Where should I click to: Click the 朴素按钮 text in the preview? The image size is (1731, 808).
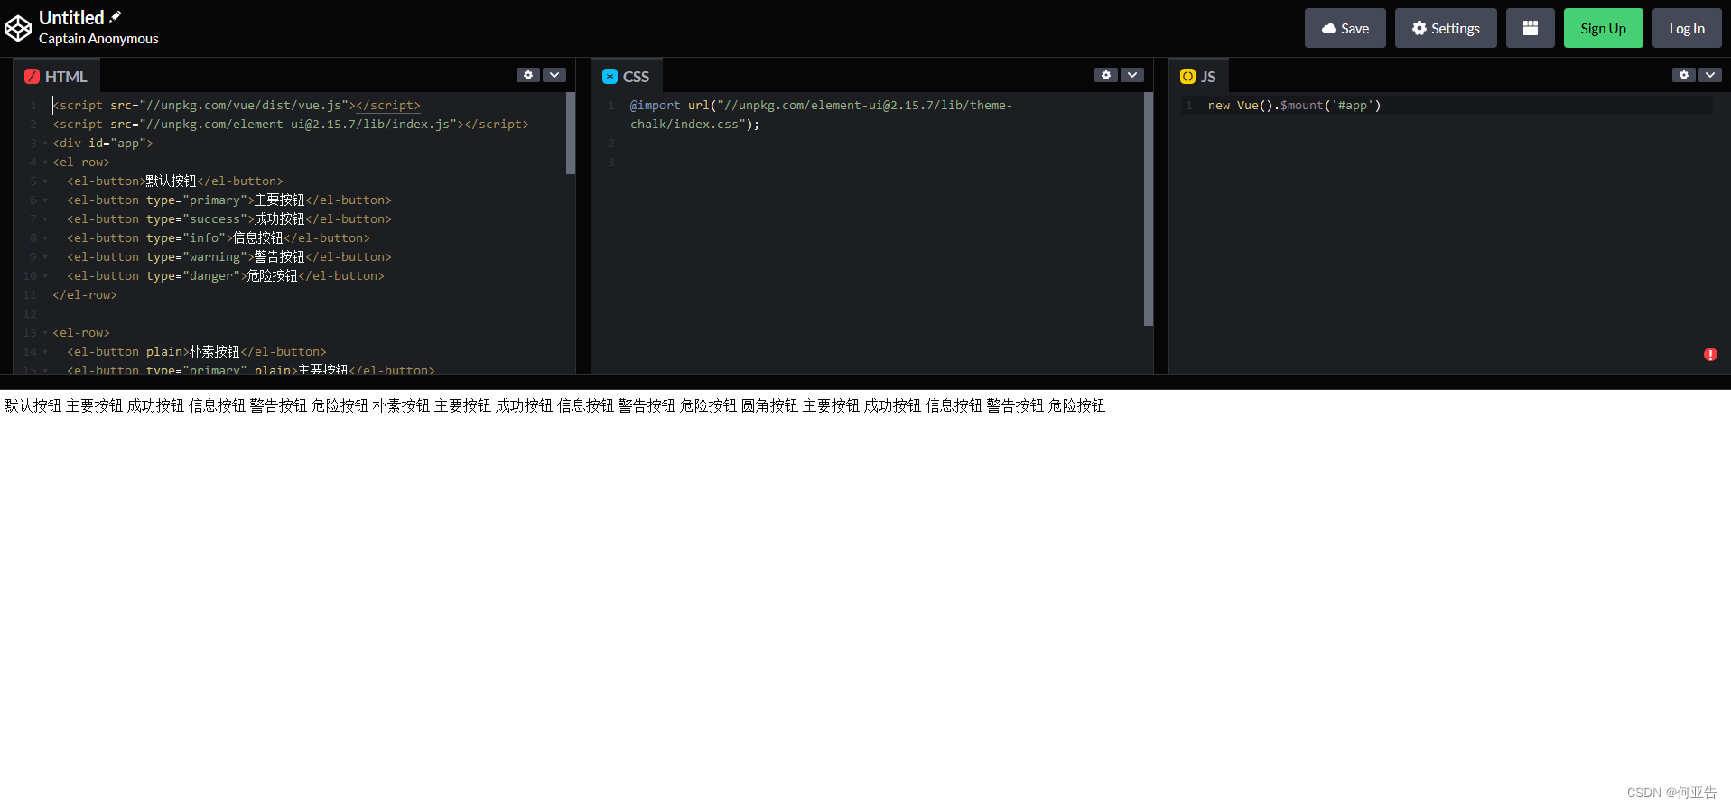tap(401, 406)
